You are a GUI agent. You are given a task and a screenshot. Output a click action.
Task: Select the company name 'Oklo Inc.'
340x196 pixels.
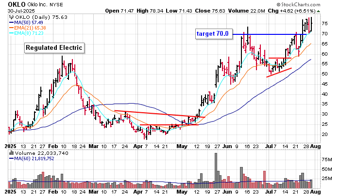(37, 4)
